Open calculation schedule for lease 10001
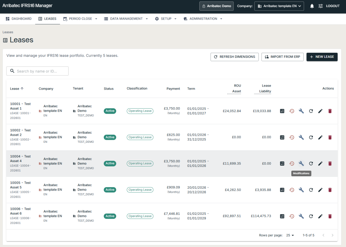This screenshot has height=247, width=346. click(x=282, y=111)
